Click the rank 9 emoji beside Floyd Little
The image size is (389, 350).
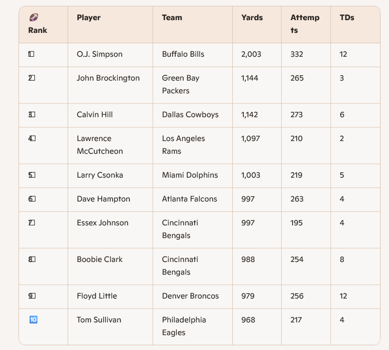tap(32, 296)
